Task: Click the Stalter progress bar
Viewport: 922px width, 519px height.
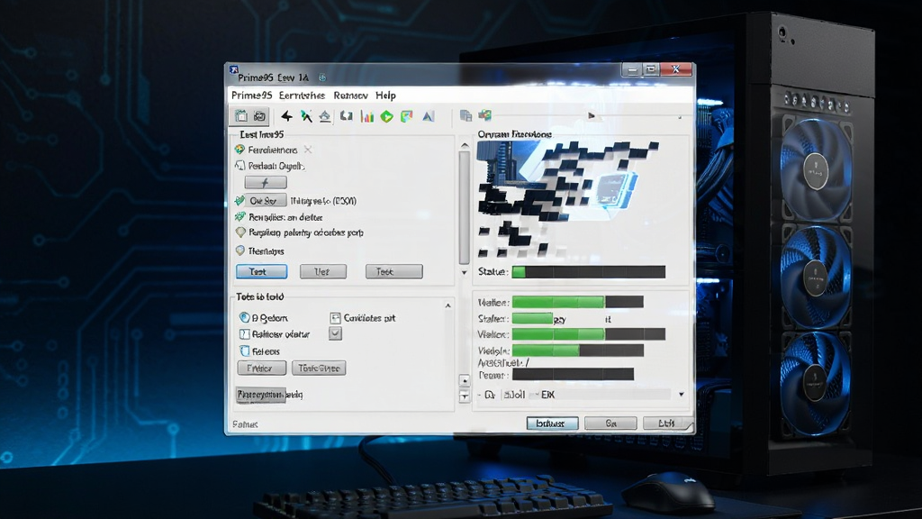Action: 532,318
